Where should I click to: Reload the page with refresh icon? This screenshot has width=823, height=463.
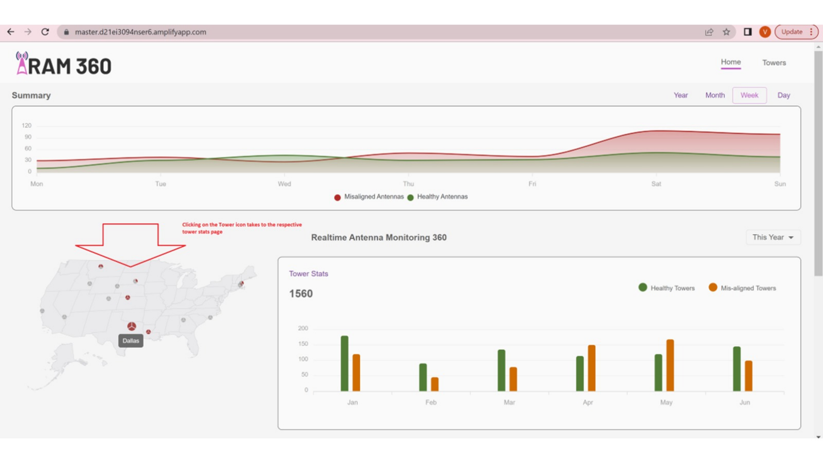click(45, 32)
